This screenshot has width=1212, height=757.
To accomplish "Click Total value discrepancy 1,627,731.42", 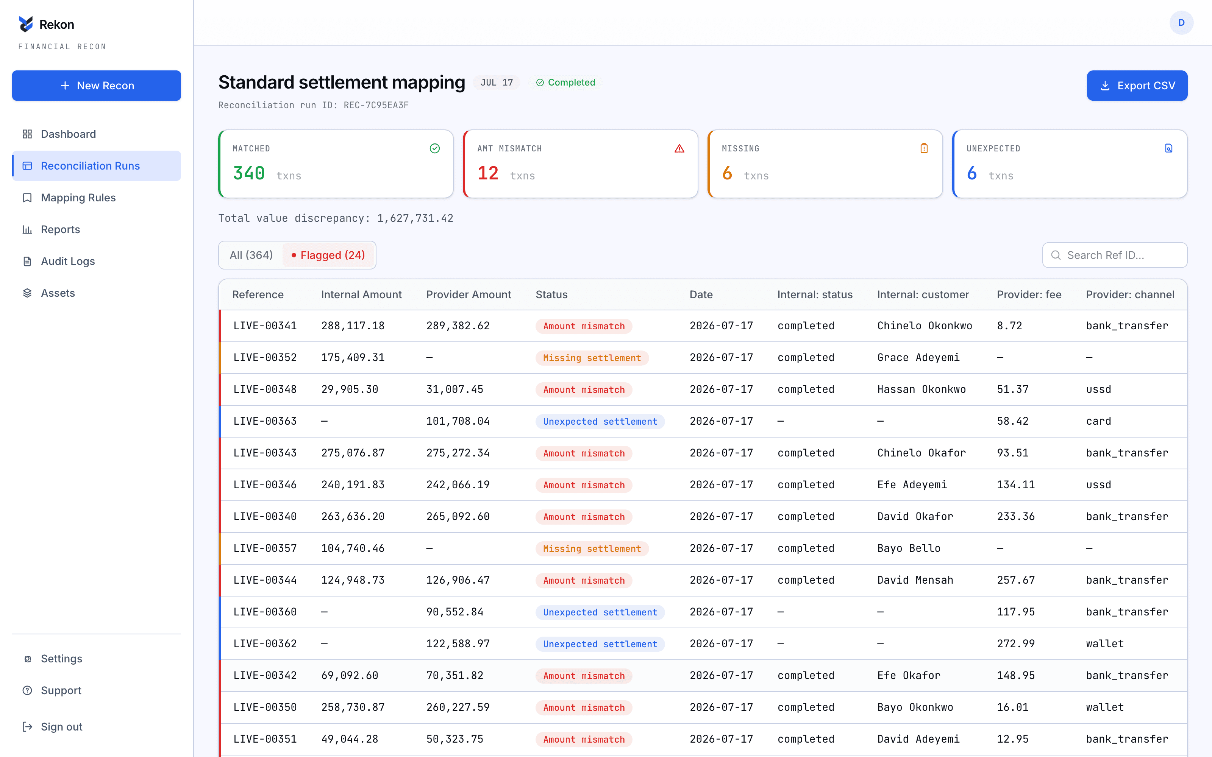I will pos(336,218).
